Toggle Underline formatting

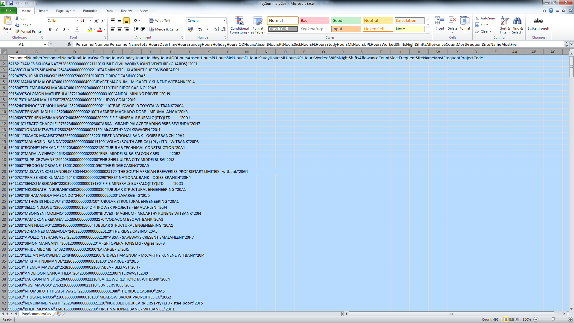pyautogui.click(x=64, y=29)
